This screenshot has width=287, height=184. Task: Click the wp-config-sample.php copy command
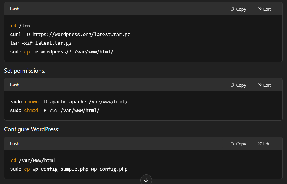point(69,169)
